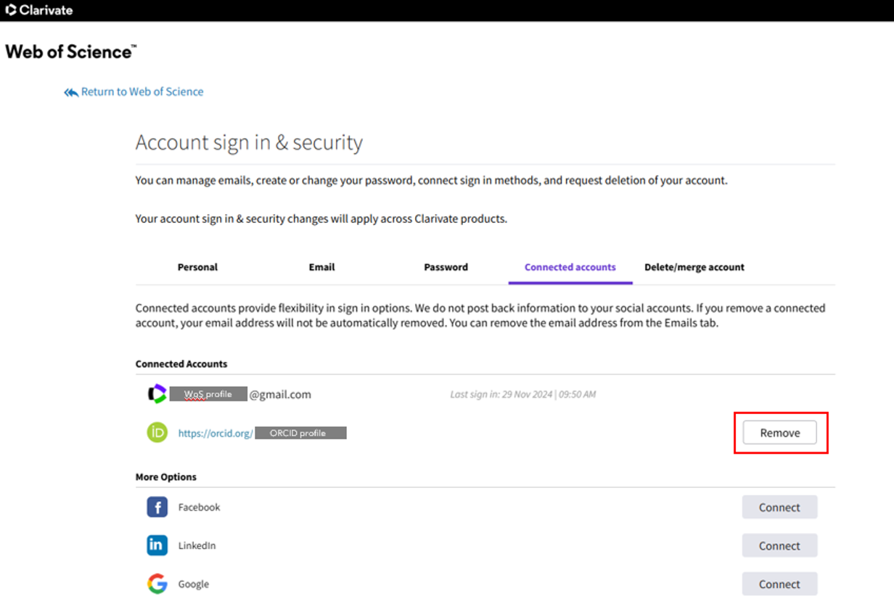
Task: Click the Facebook icon
Action: (x=157, y=507)
